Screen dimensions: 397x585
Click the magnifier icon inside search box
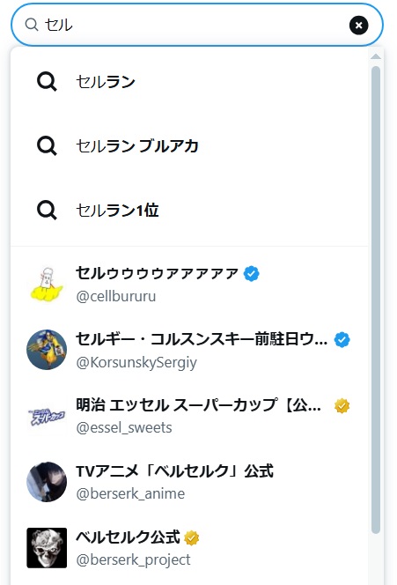pyautogui.click(x=32, y=25)
